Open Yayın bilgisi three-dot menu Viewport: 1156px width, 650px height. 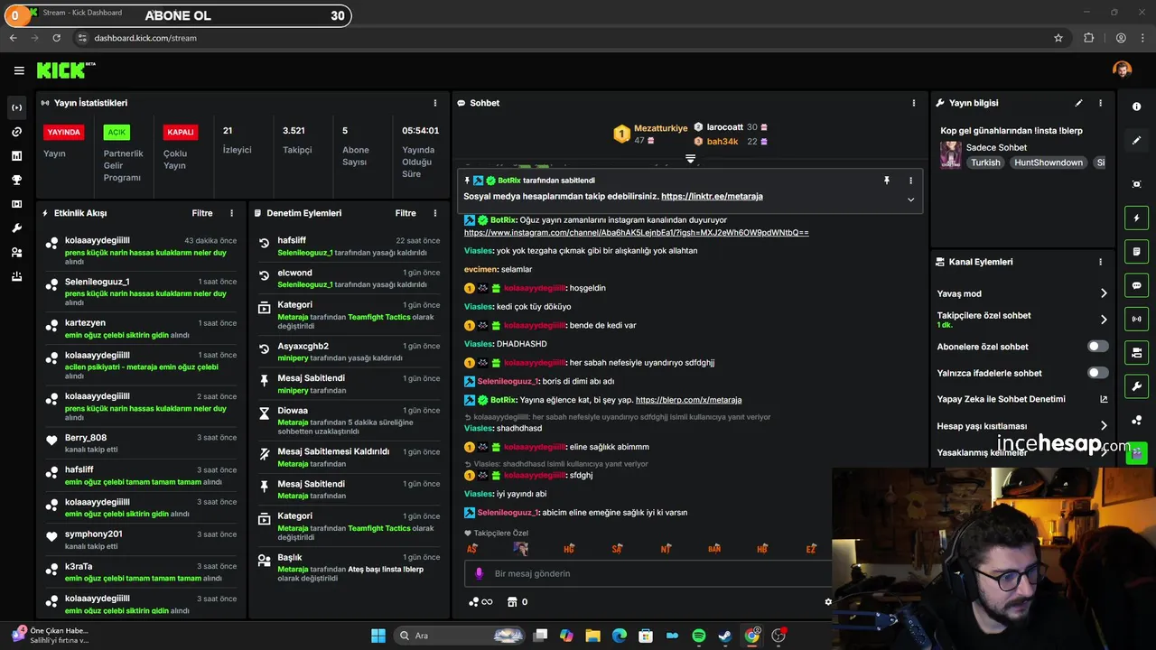[x=1100, y=103]
